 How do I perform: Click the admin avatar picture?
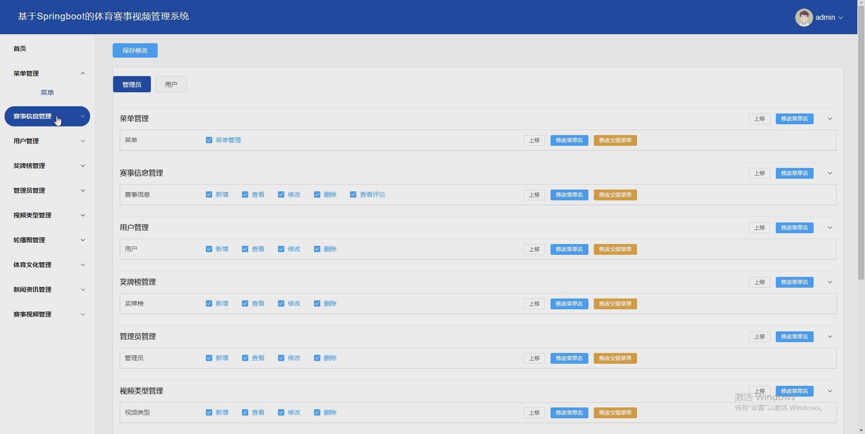804,18
